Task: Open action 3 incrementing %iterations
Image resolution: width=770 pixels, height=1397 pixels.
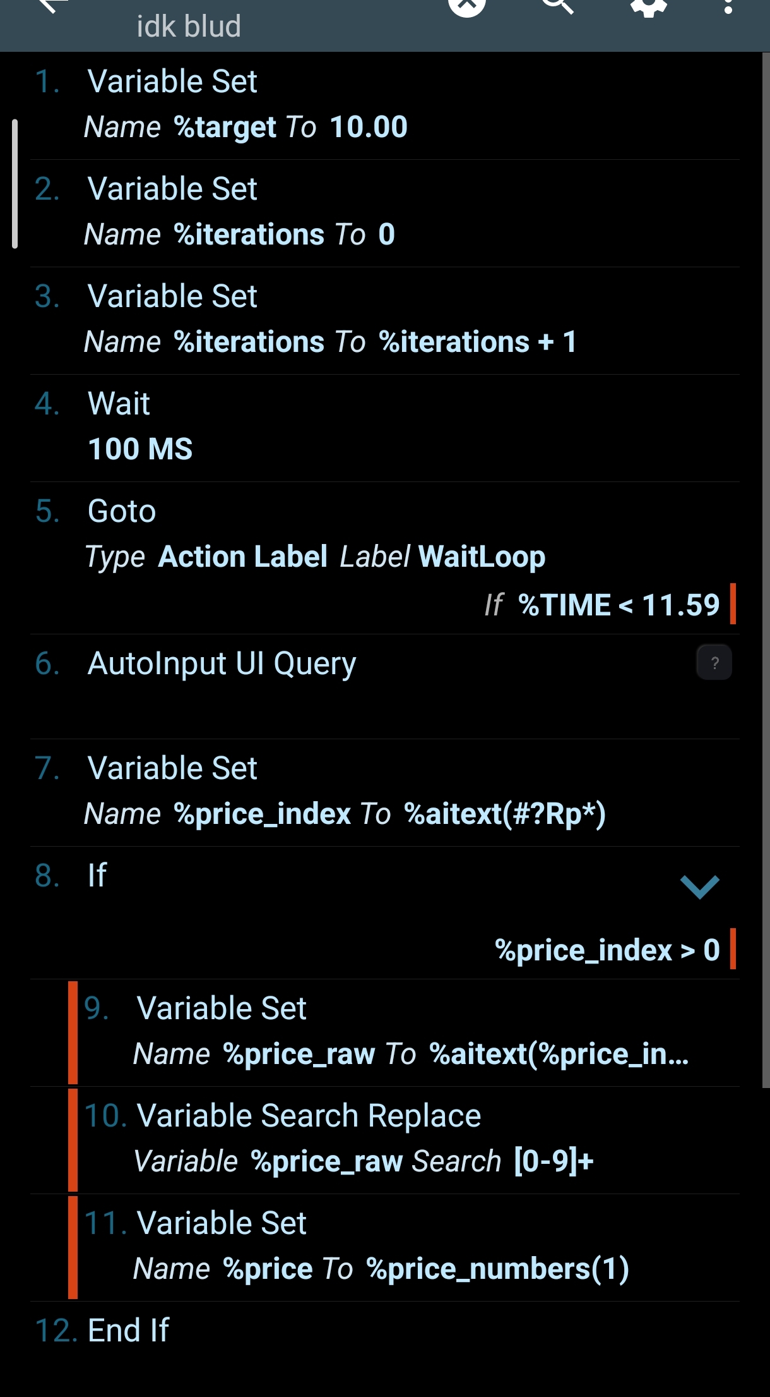Action: coord(385,321)
